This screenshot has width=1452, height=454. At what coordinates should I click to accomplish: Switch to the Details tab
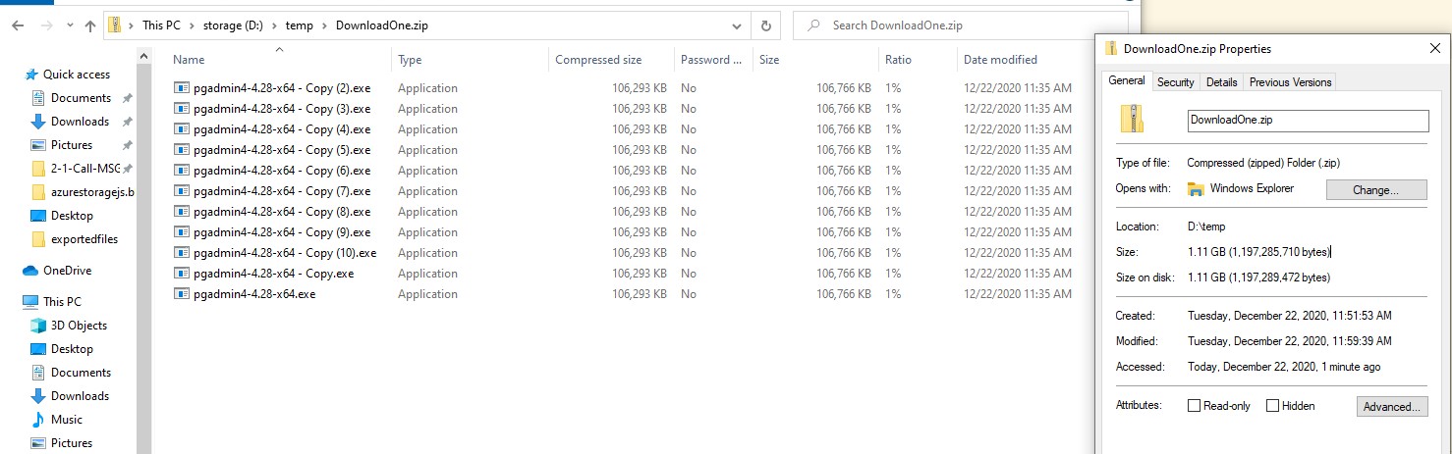coord(1221,82)
